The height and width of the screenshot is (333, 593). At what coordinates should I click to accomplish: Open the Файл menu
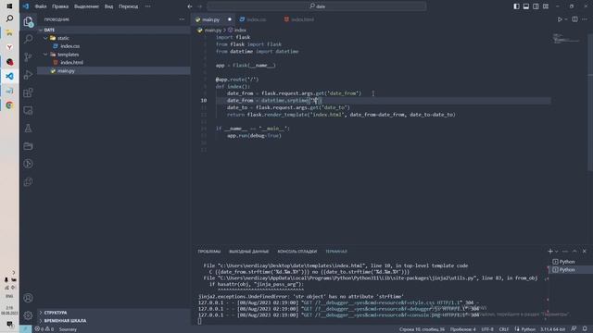tap(41, 6)
